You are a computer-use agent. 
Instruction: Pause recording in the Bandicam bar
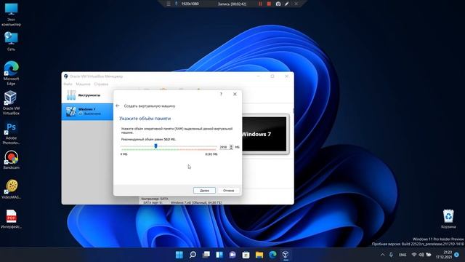[x=260, y=4]
